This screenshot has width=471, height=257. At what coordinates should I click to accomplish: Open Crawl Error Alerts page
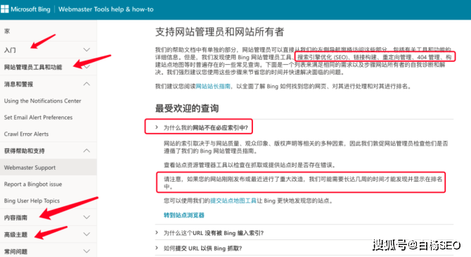coord(26,134)
